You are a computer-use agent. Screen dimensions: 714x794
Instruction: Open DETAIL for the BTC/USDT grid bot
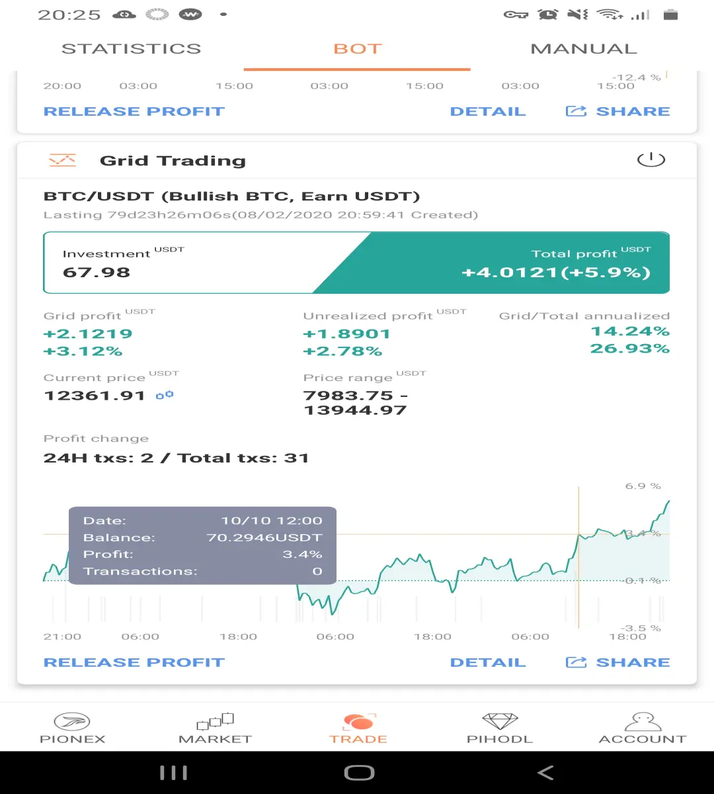coord(488,662)
